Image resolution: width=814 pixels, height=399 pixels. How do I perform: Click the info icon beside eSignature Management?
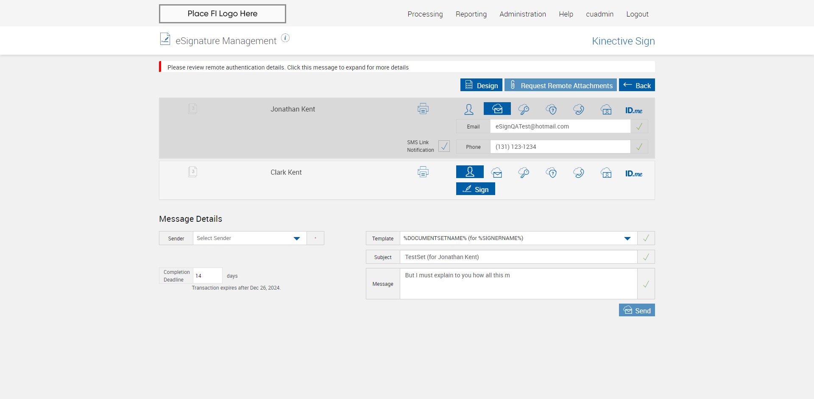tap(285, 38)
